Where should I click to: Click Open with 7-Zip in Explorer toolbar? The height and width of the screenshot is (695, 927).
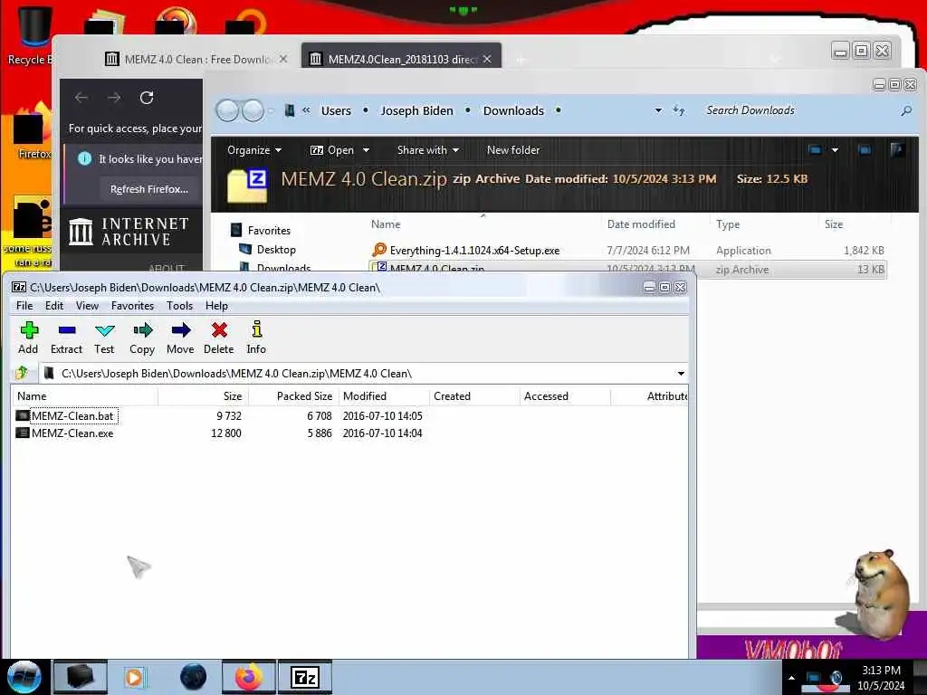(x=332, y=150)
